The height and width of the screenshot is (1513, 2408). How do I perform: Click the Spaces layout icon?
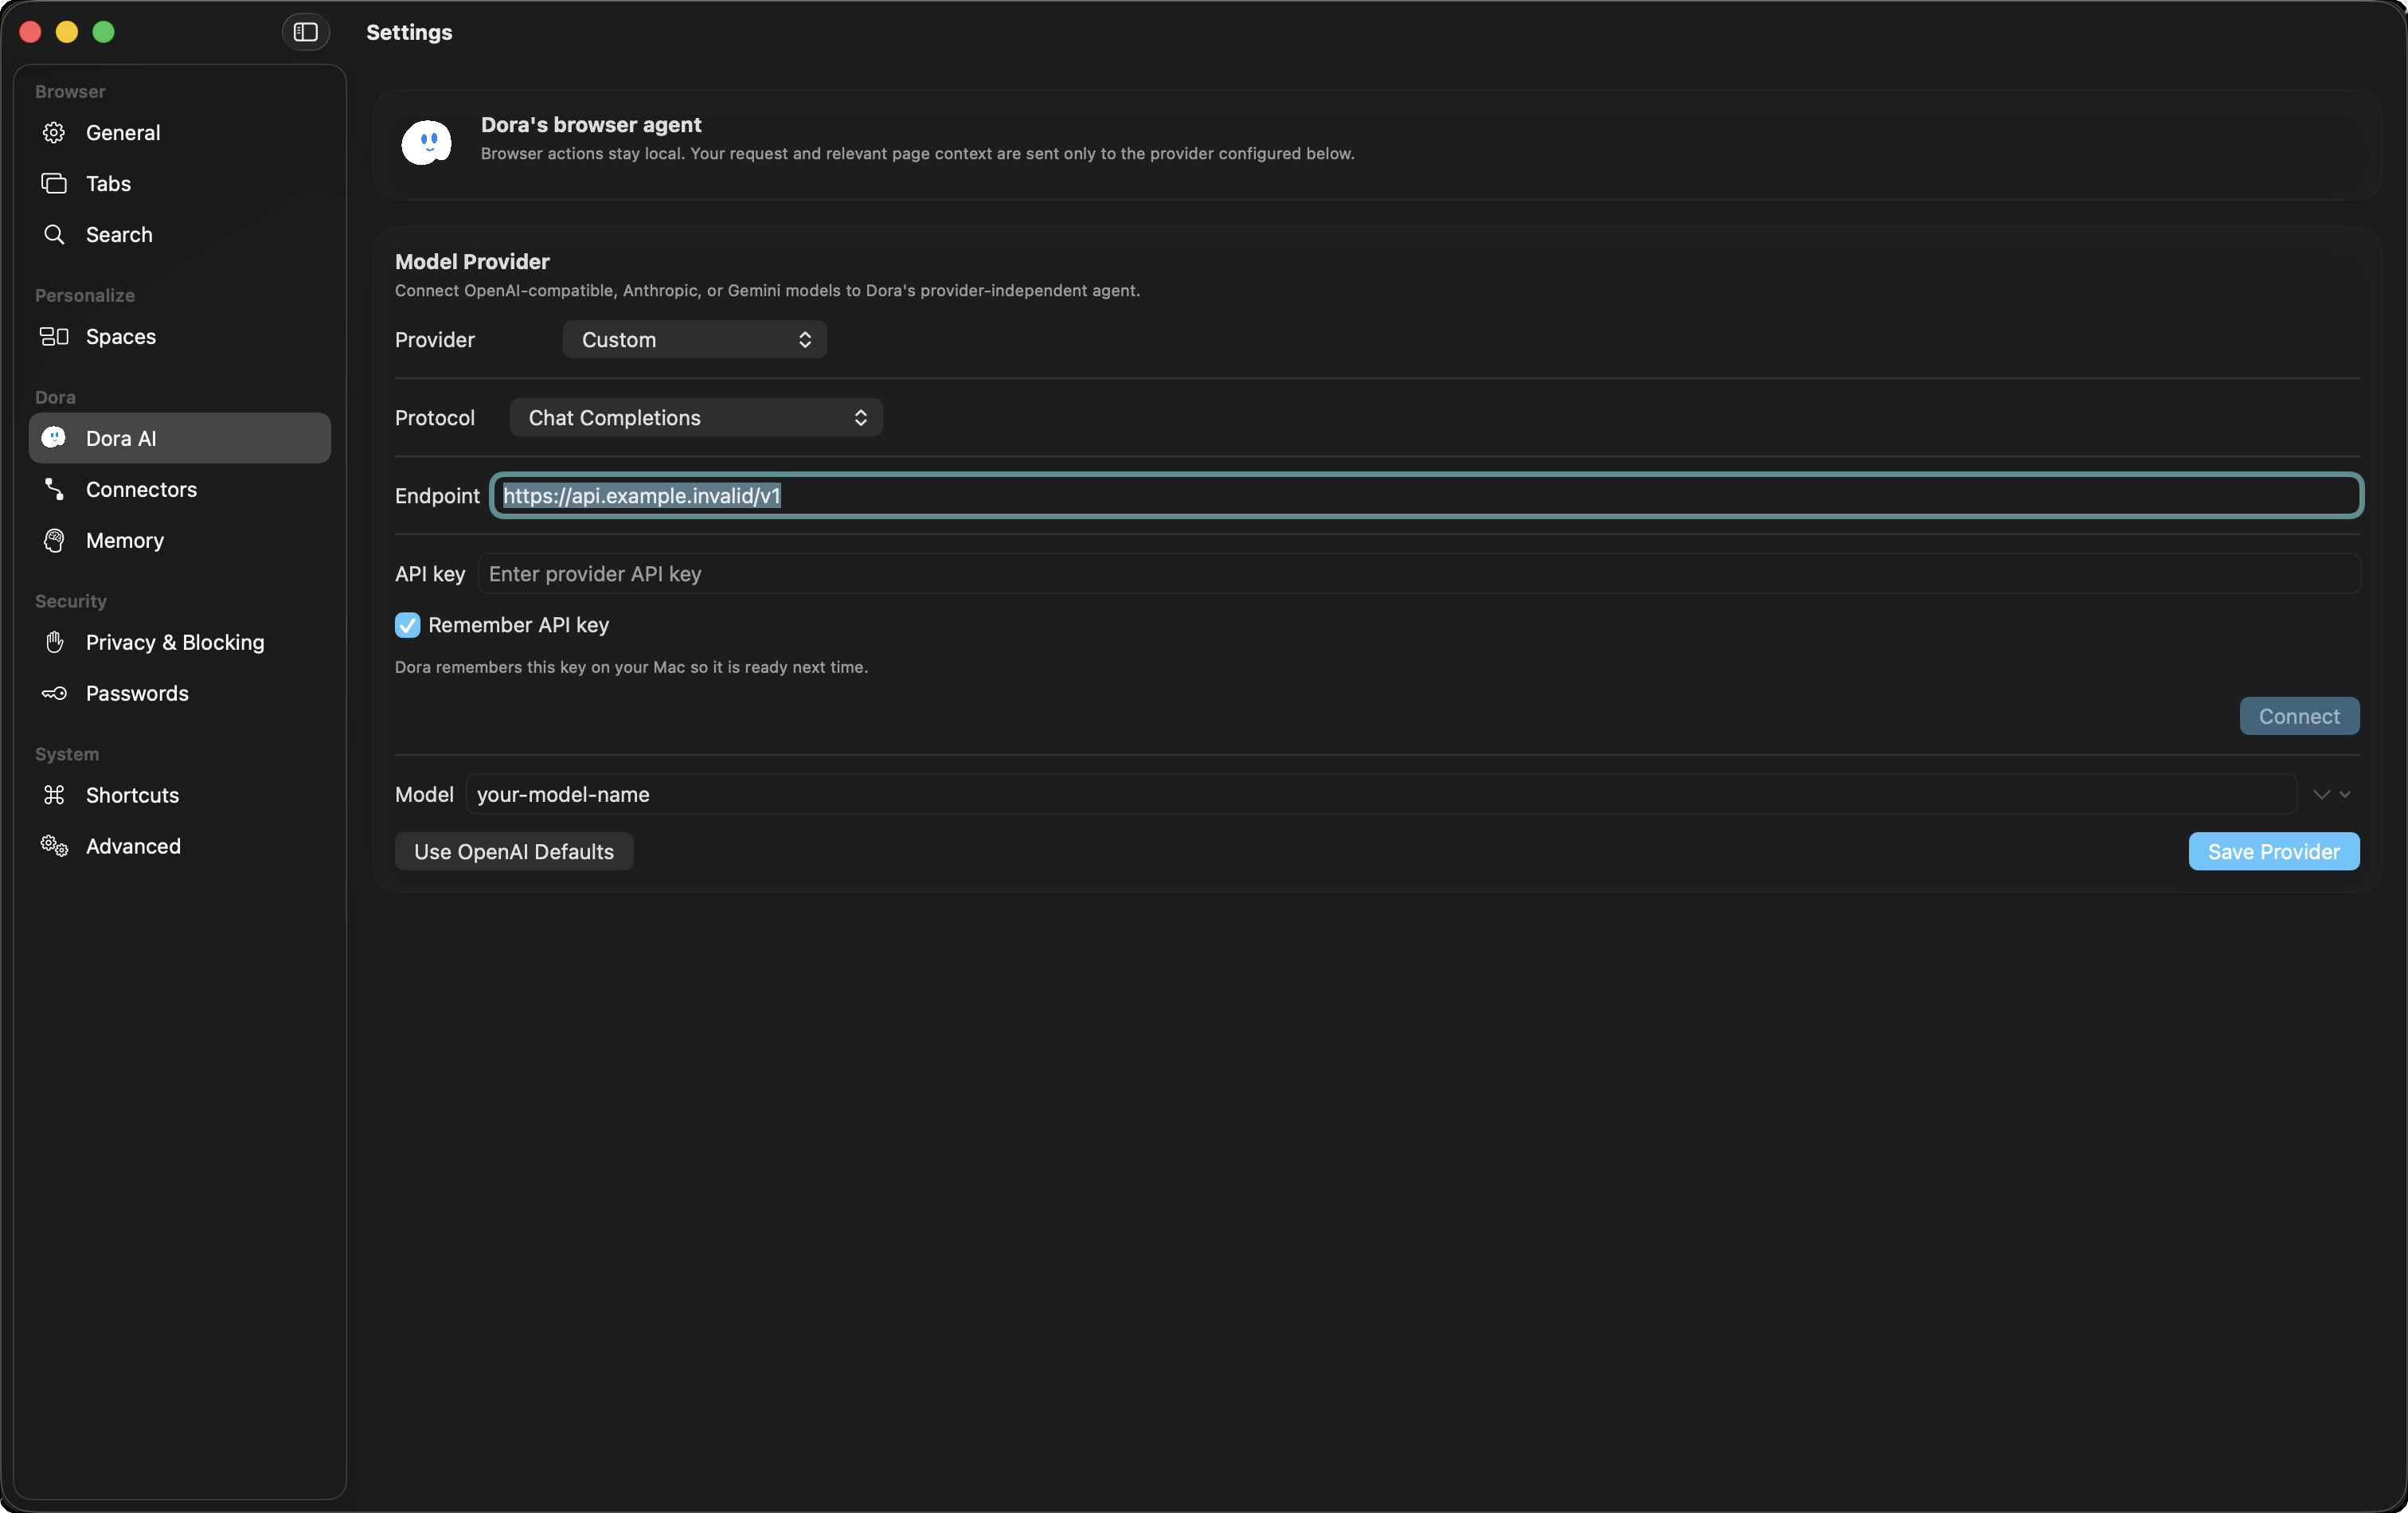click(54, 337)
